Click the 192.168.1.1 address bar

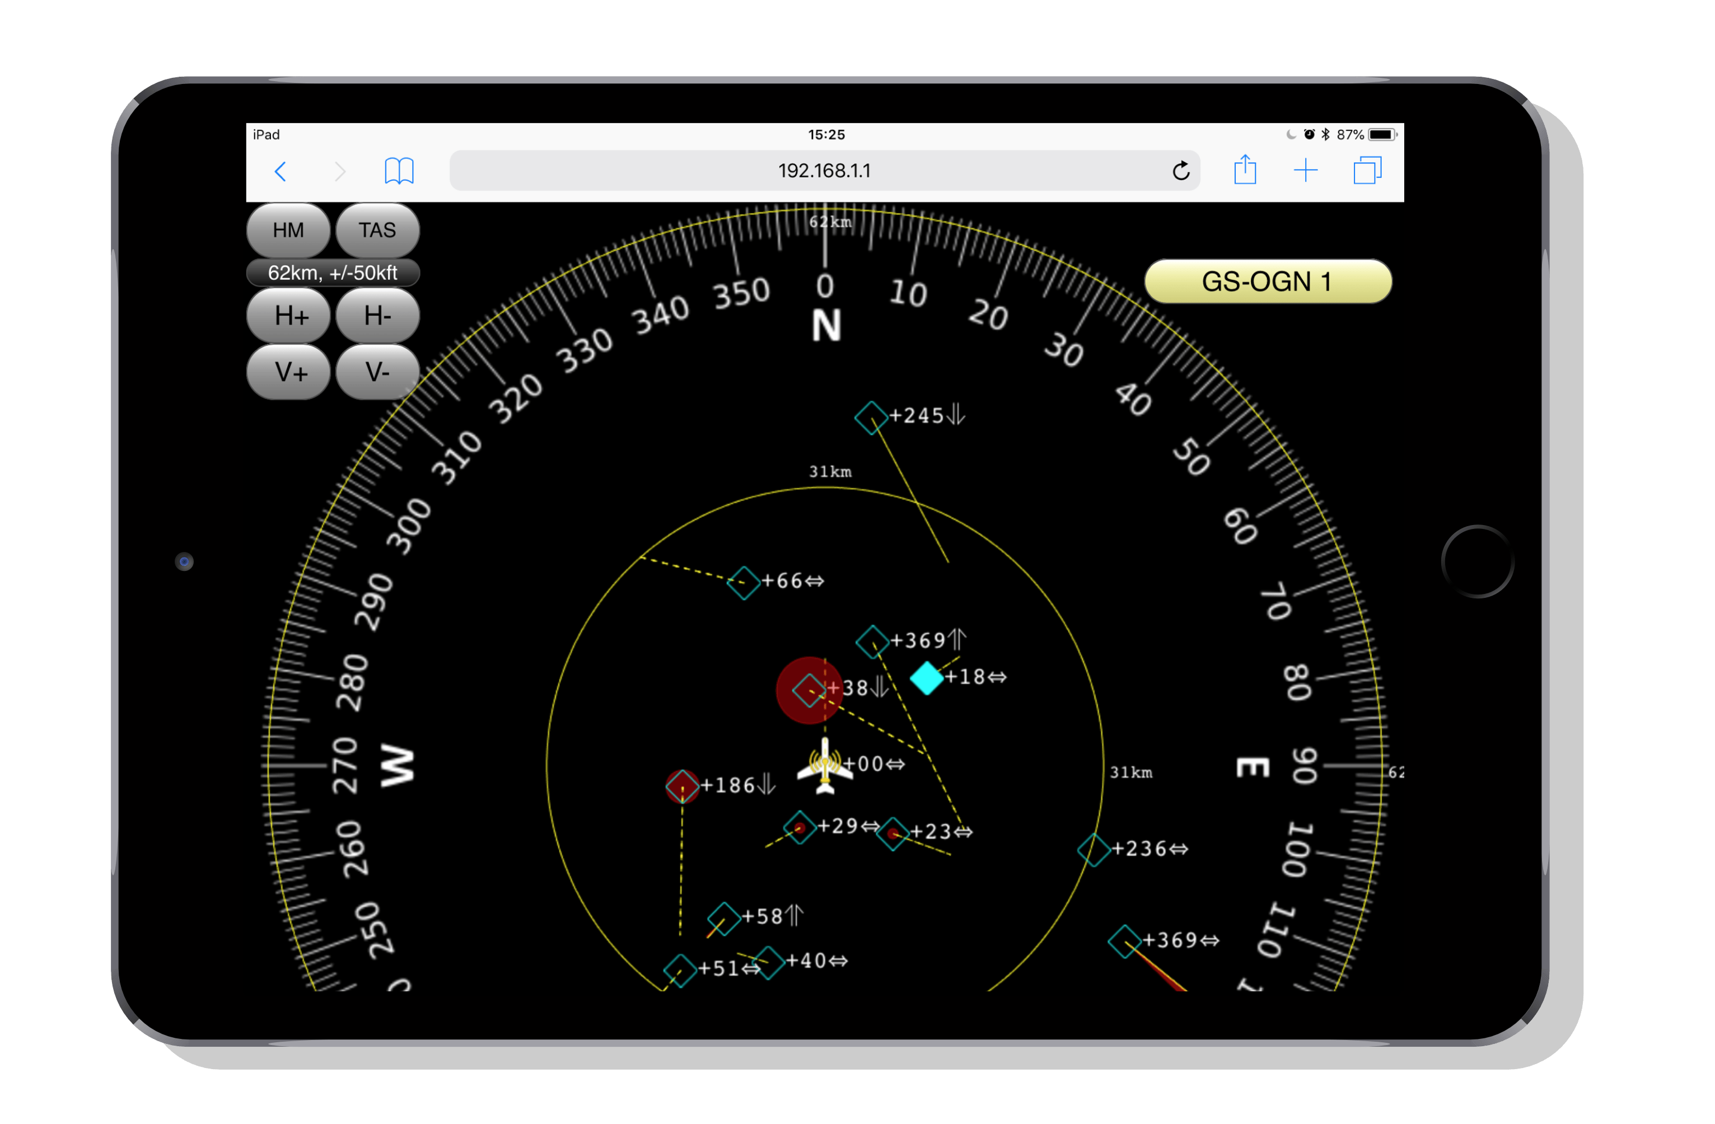(824, 171)
